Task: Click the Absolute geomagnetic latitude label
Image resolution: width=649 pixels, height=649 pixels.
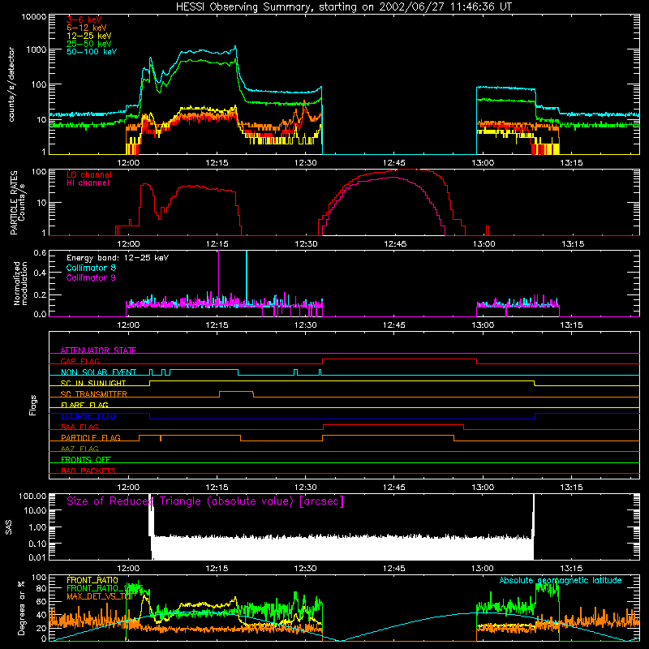Action: (x=561, y=580)
